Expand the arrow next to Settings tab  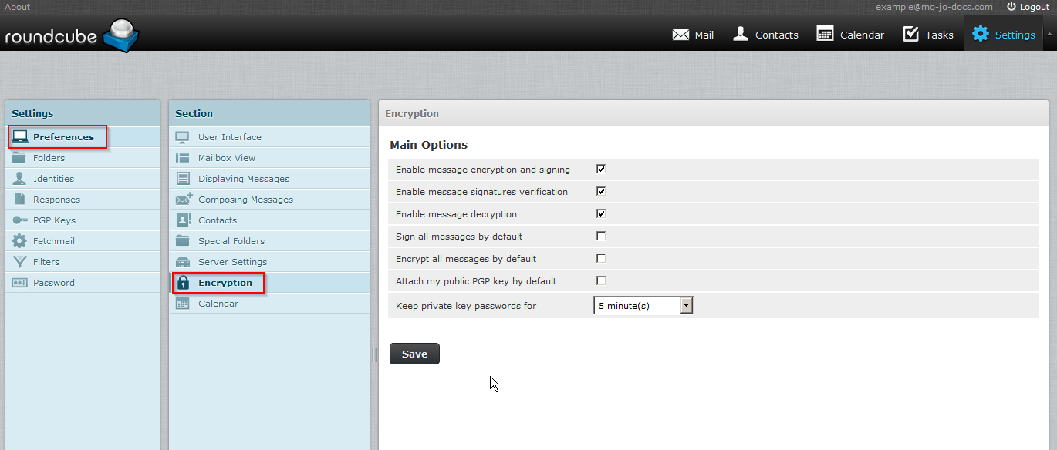1049,35
